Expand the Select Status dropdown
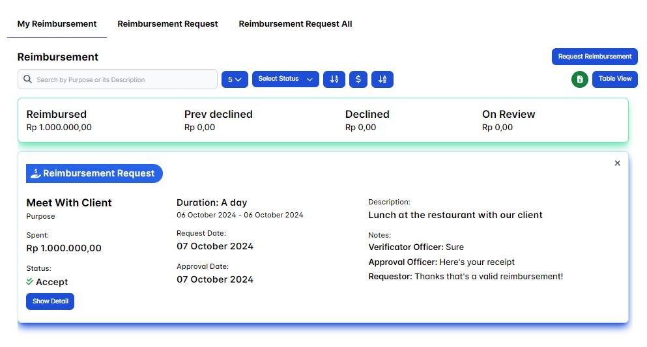 point(285,79)
